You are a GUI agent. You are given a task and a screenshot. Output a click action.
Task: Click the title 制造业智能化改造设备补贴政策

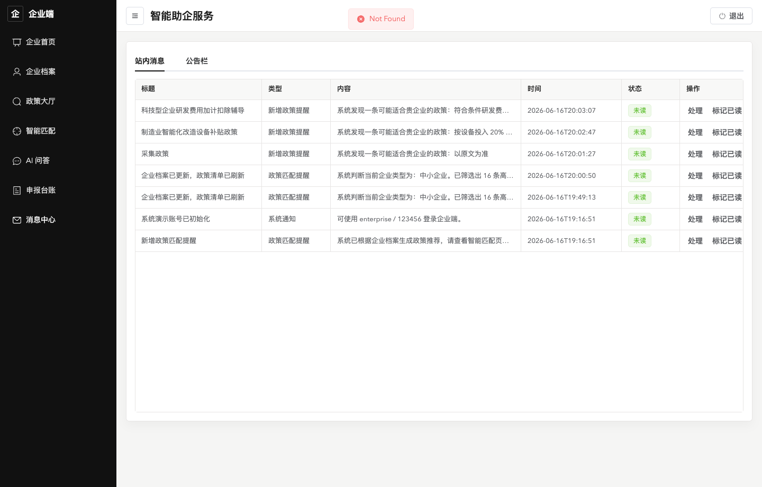coord(189,132)
